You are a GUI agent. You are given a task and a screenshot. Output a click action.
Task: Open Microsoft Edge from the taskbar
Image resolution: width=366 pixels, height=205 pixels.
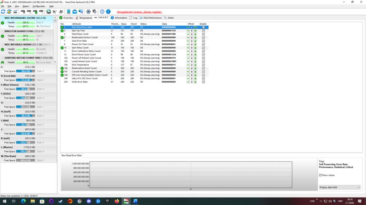pyautogui.click(x=23, y=201)
